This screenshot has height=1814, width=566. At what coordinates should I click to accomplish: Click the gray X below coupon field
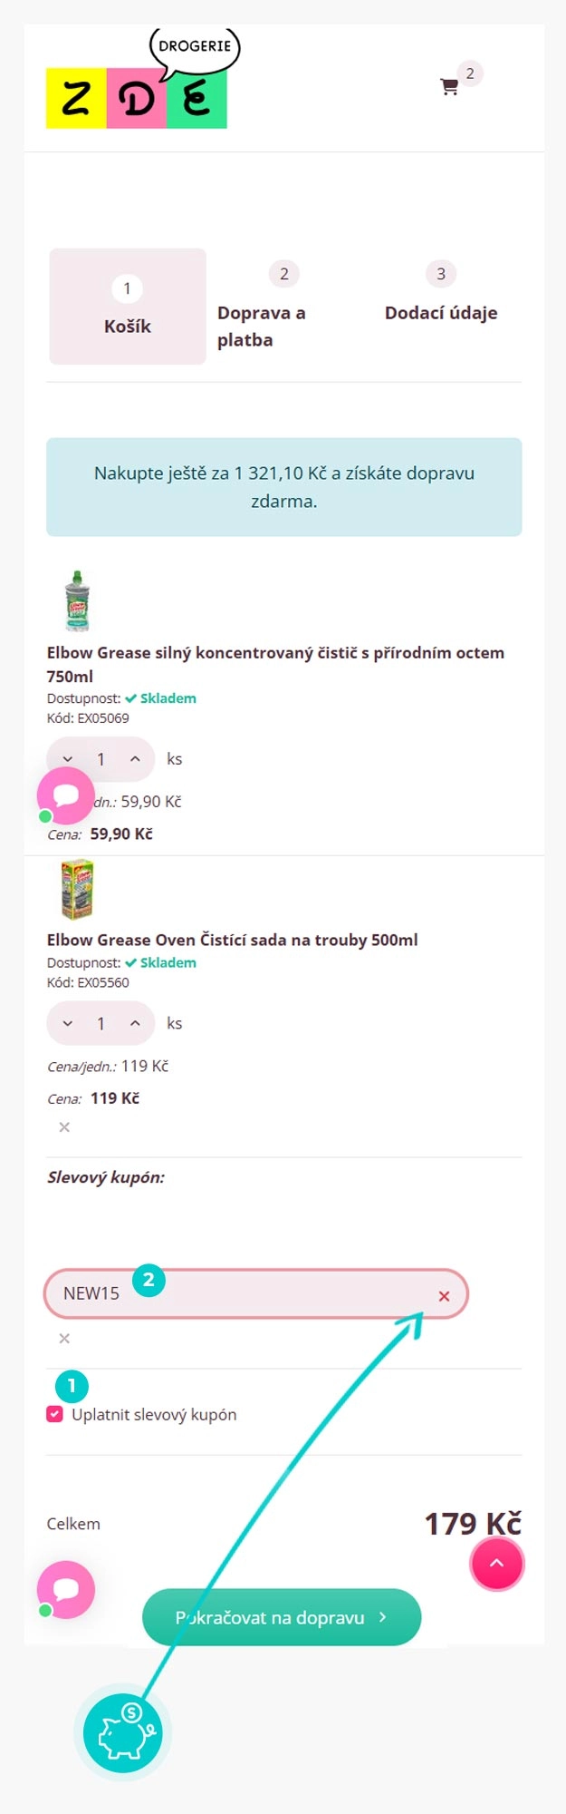[64, 1339]
